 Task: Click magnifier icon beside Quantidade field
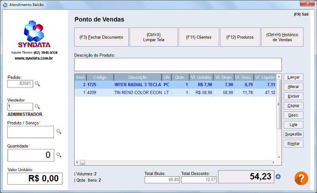click(59, 155)
